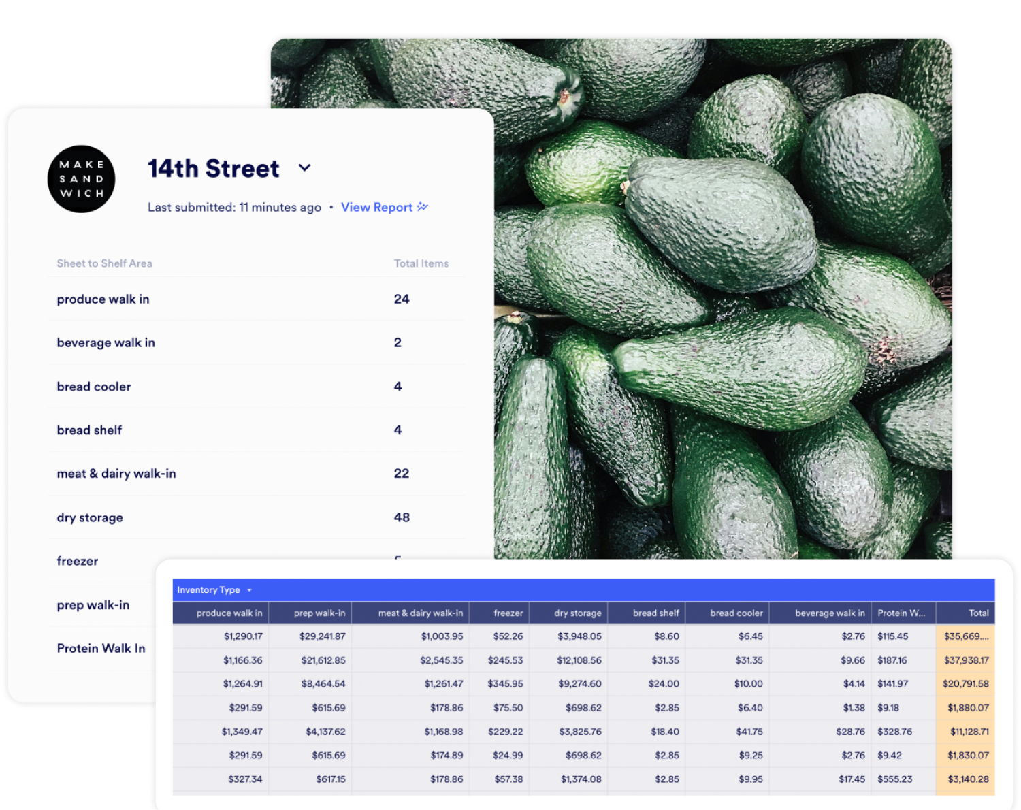Open the bread cooler shelf area
This screenshot has width=1021, height=810.
pyautogui.click(x=94, y=387)
